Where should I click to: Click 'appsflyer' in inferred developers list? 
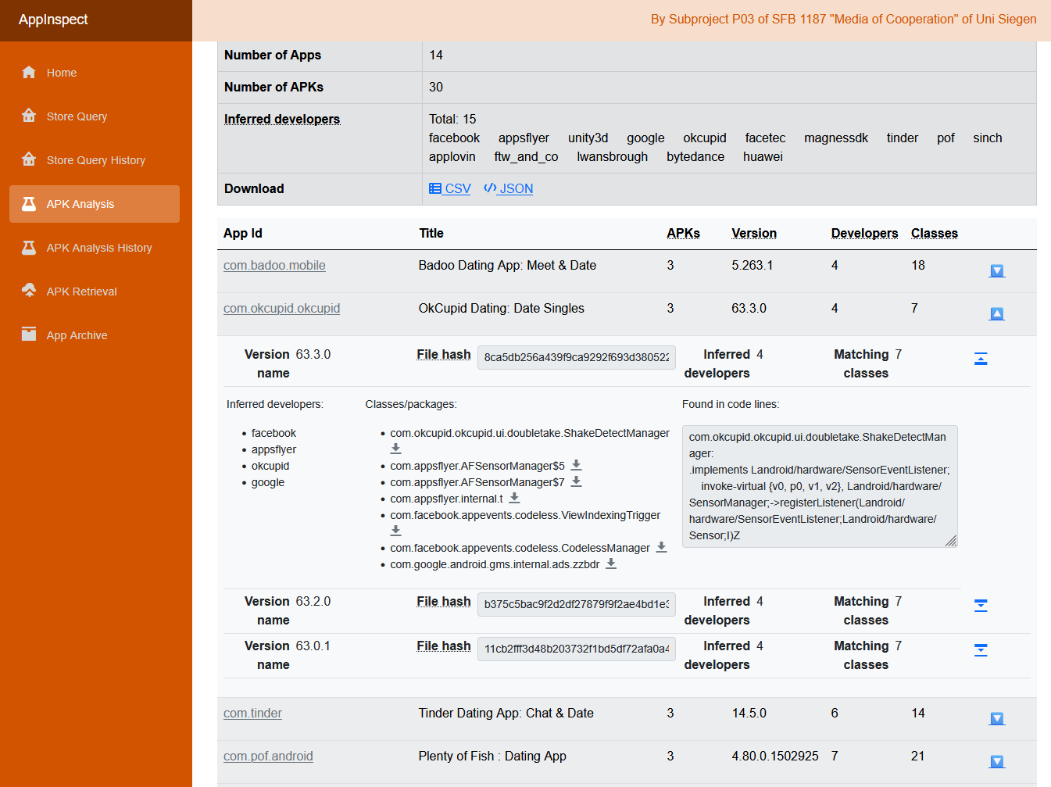tap(273, 450)
